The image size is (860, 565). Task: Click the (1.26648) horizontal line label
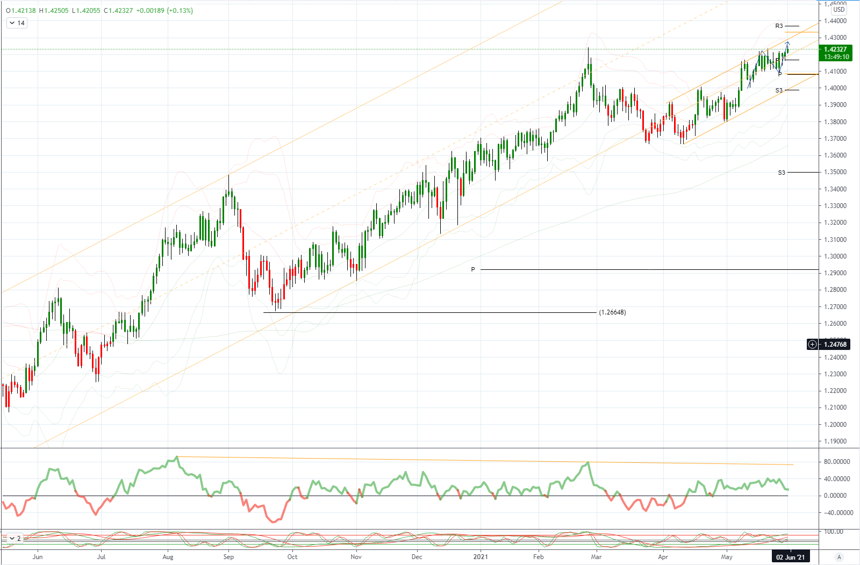point(612,312)
